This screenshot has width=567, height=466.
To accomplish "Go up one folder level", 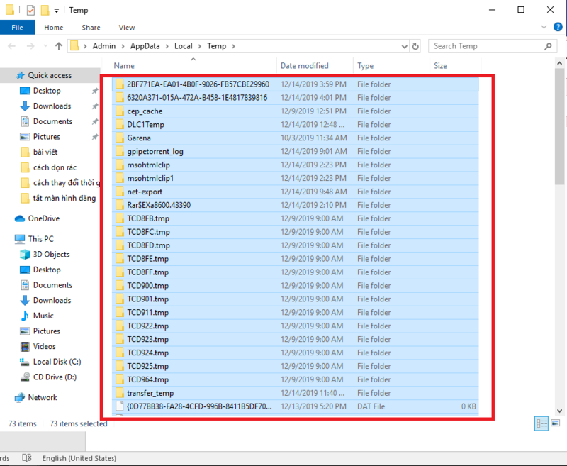I will pos(59,46).
